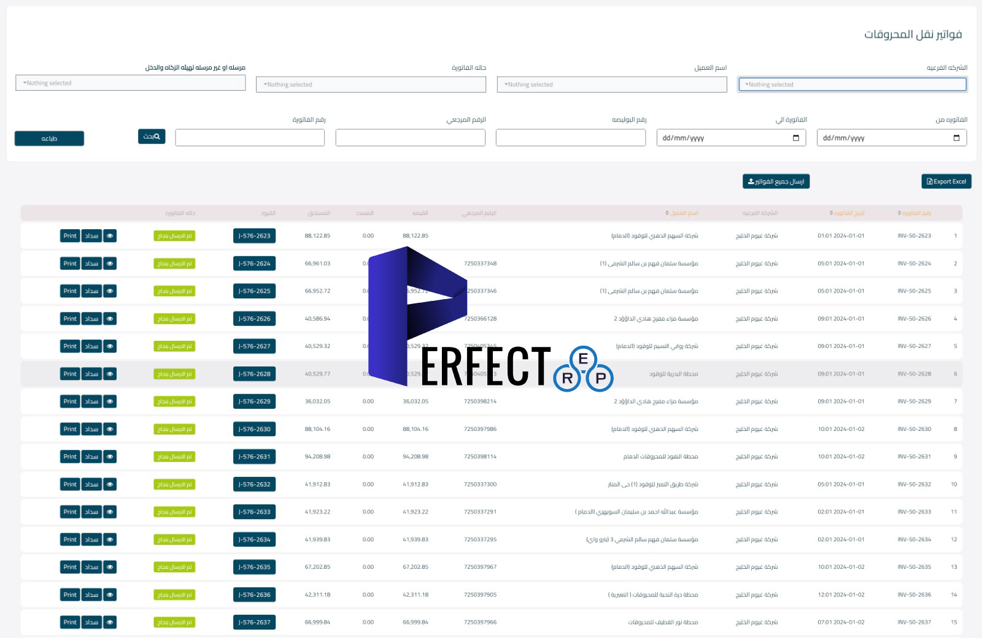The image size is (982, 638).
Task: Click customer محطة النفوذ للمحروقات الدمام
Action: [x=660, y=457]
